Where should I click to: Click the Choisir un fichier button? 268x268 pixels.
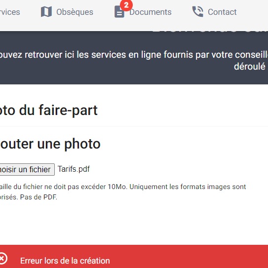[27, 169]
